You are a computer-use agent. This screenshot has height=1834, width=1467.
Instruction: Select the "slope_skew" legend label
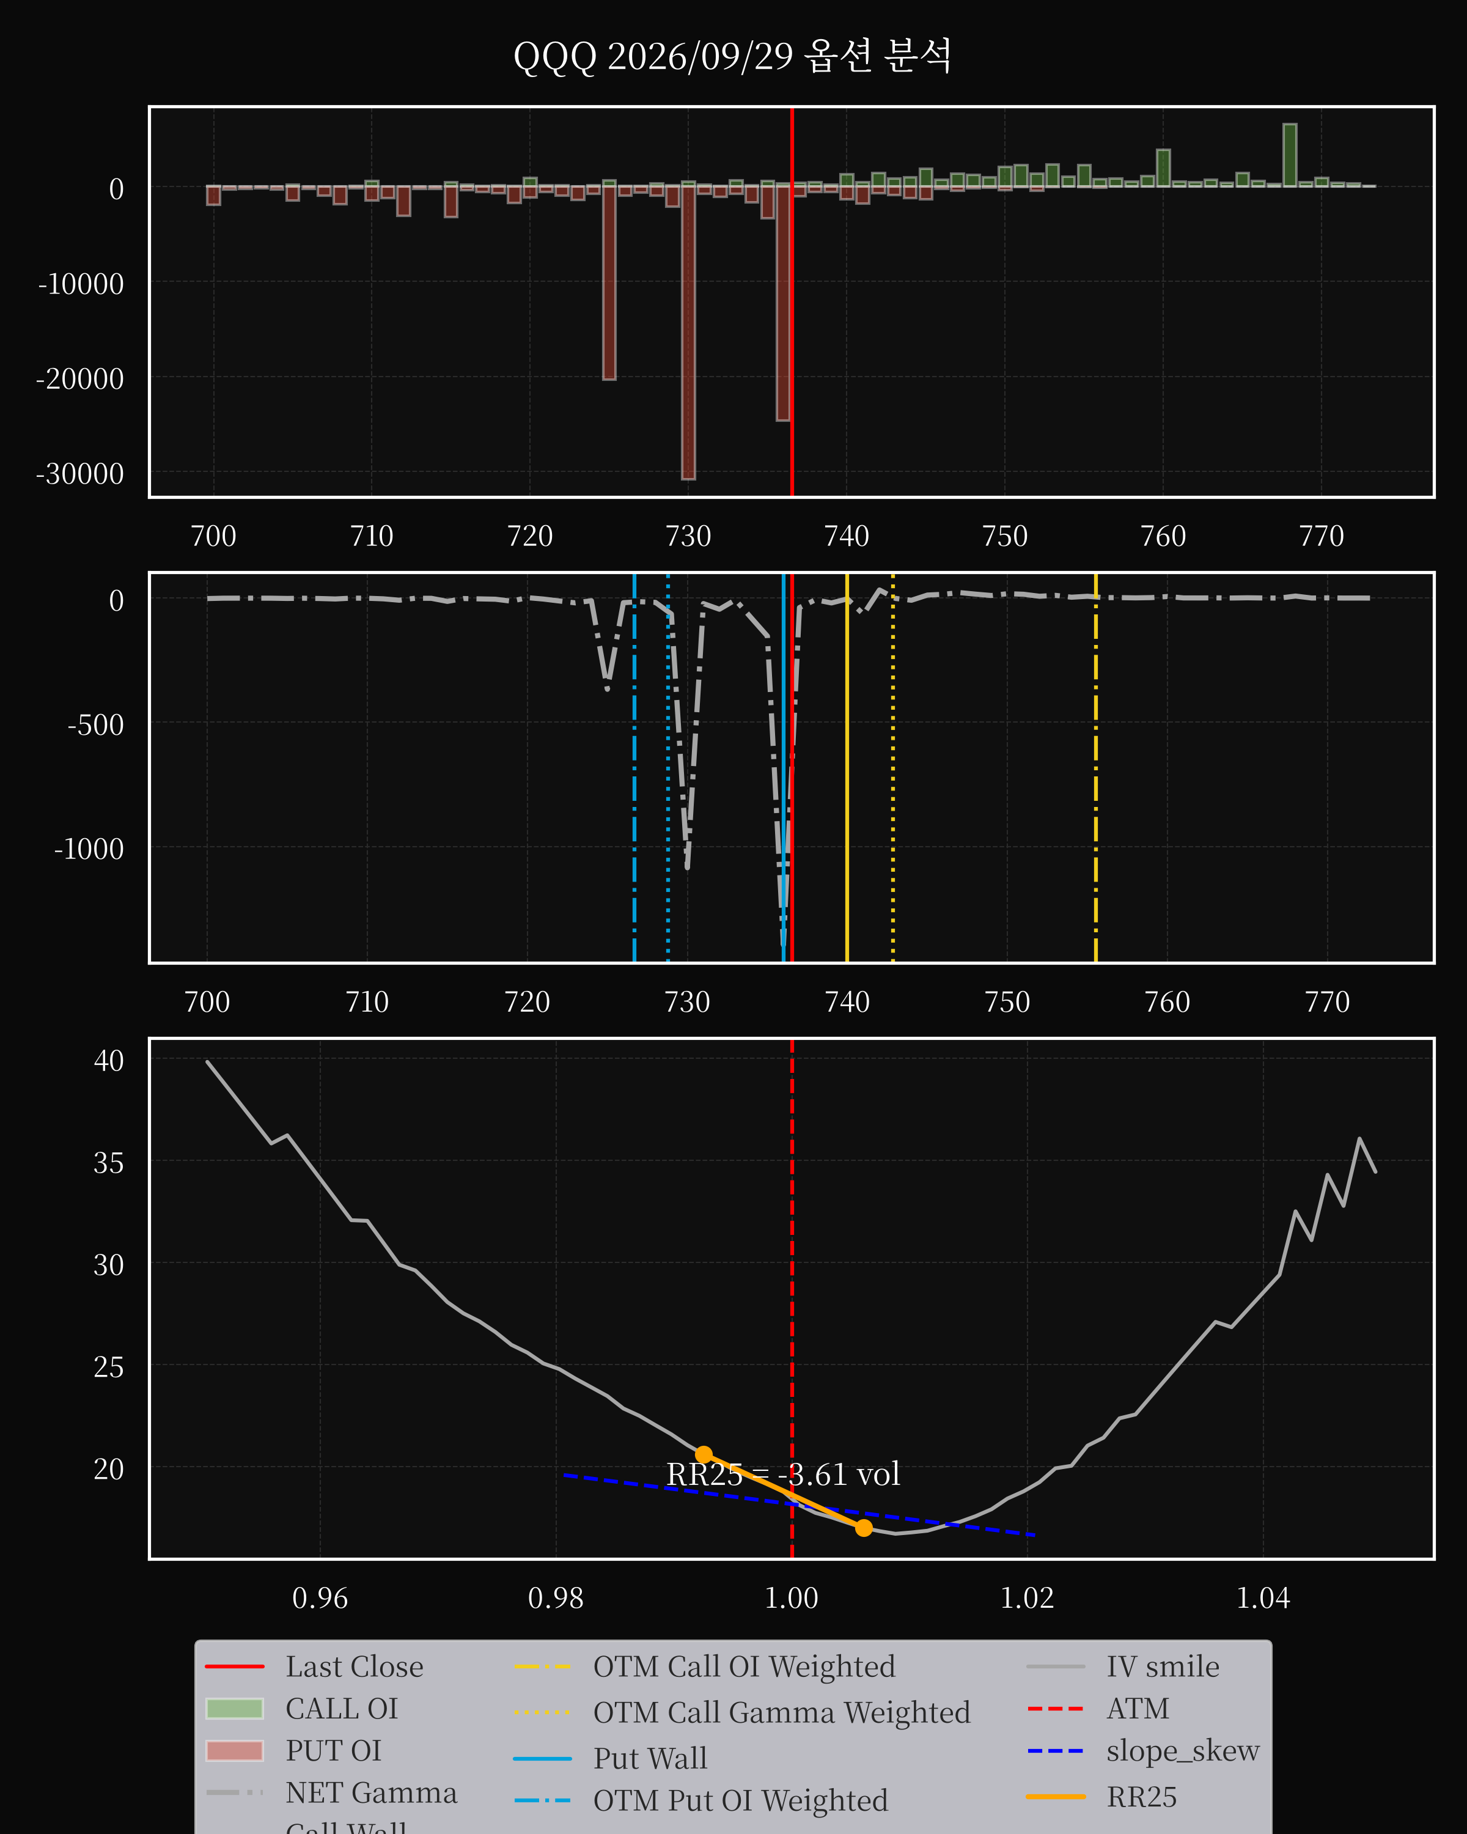(1183, 1751)
